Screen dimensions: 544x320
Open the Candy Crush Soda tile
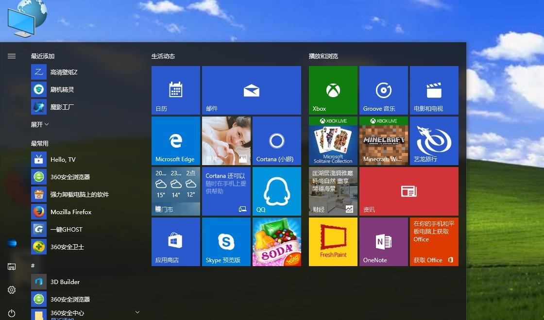pos(277,242)
